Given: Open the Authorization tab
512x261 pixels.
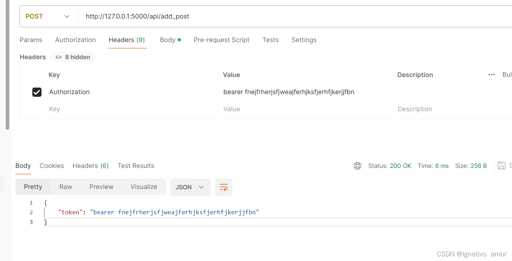Looking at the screenshot, I should click(75, 40).
